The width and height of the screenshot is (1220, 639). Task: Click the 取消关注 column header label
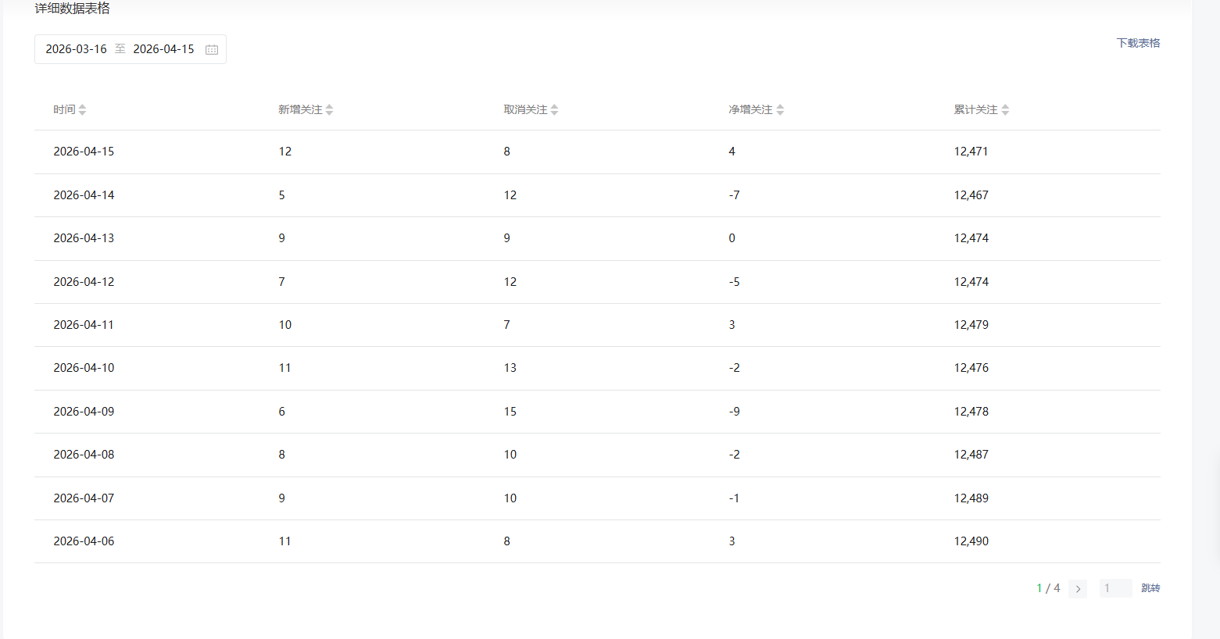coord(525,110)
